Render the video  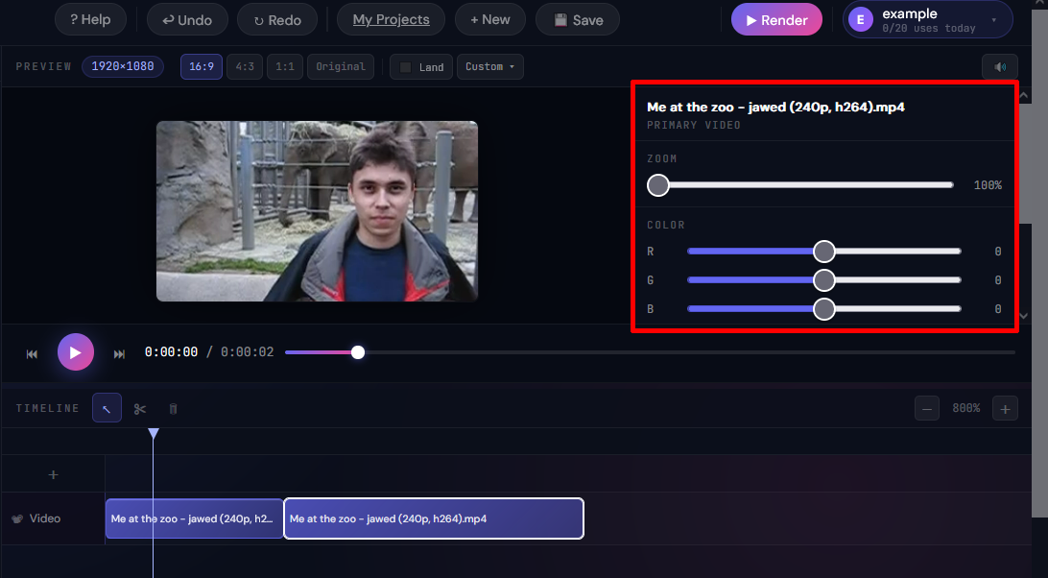tap(776, 19)
